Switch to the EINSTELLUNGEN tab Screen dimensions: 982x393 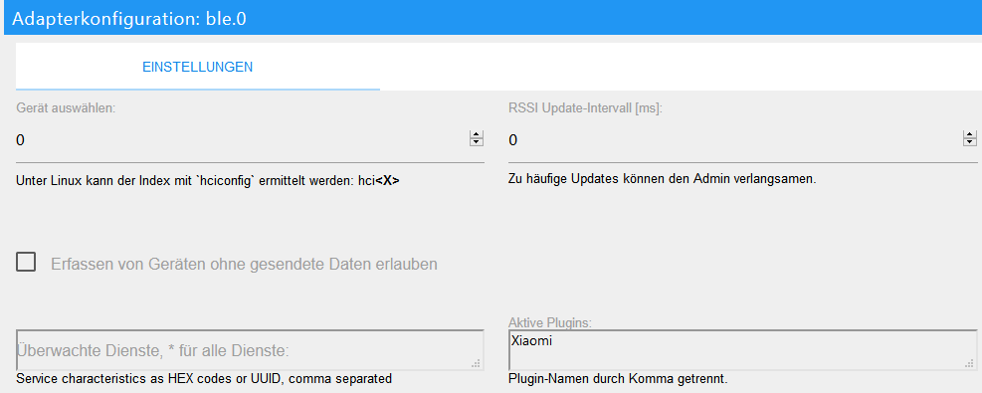pyautogui.click(x=197, y=67)
